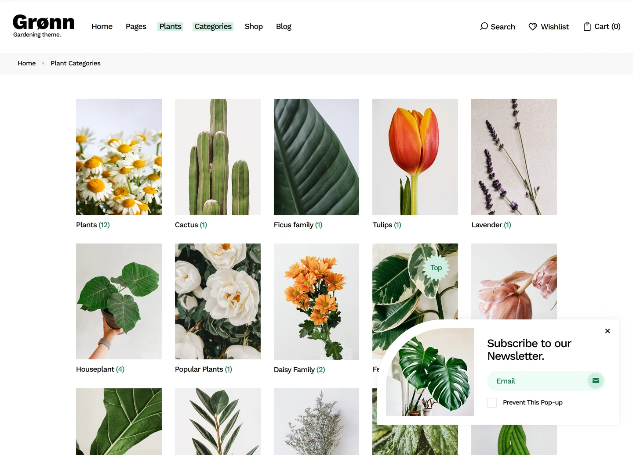
Task: Click the Grønn logo
Action: click(44, 22)
